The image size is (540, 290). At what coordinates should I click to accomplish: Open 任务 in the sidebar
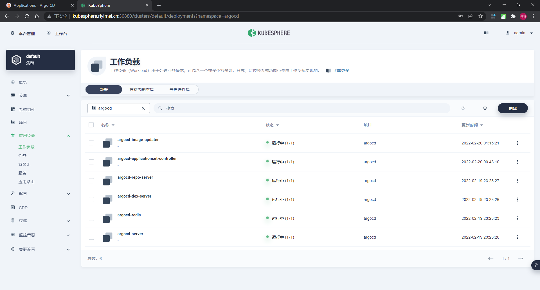pyautogui.click(x=22, y=156)
